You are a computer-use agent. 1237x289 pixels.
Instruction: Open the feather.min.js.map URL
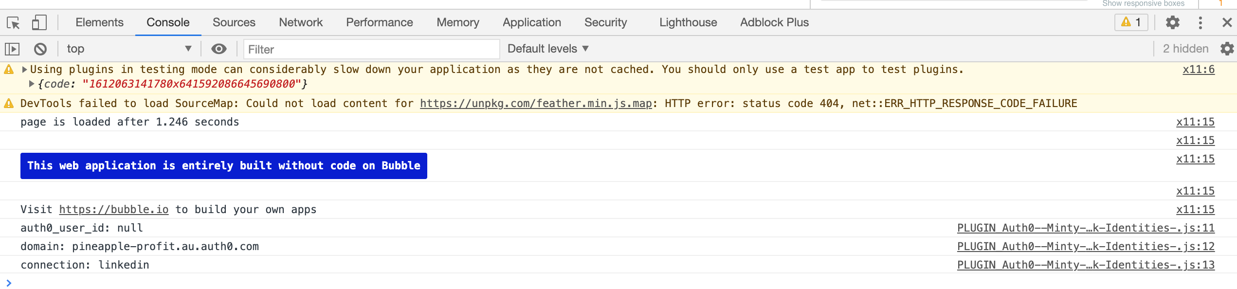pos(536,104)
